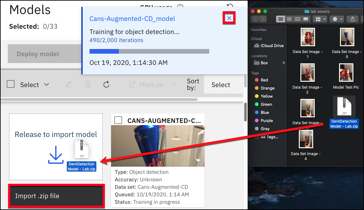Switch Finder to list view
Viewport: 364px width, 210px height.
point(289,19)
